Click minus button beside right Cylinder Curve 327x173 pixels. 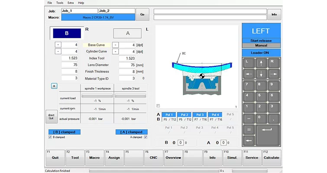click(115, 51)
